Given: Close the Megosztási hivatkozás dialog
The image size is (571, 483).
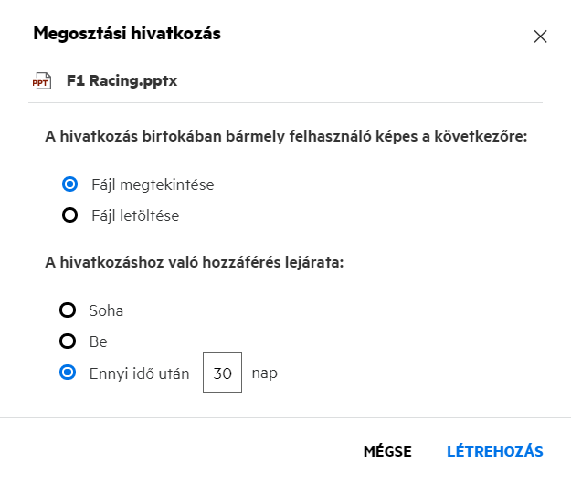Looking at the screenshot, I should 540,37.
